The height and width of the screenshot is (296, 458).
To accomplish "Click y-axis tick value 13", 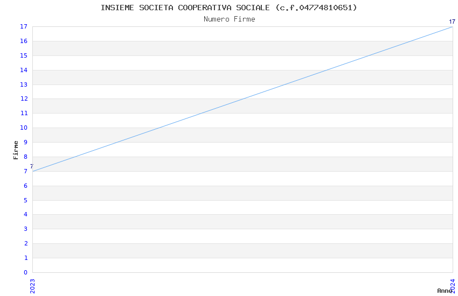I will pyautogui.click(x=24, y=84).
